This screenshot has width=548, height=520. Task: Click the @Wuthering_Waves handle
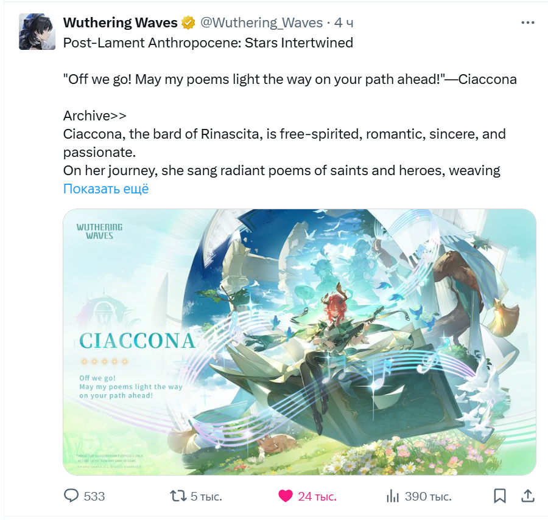pyautogui.click(x=261, y=23)
